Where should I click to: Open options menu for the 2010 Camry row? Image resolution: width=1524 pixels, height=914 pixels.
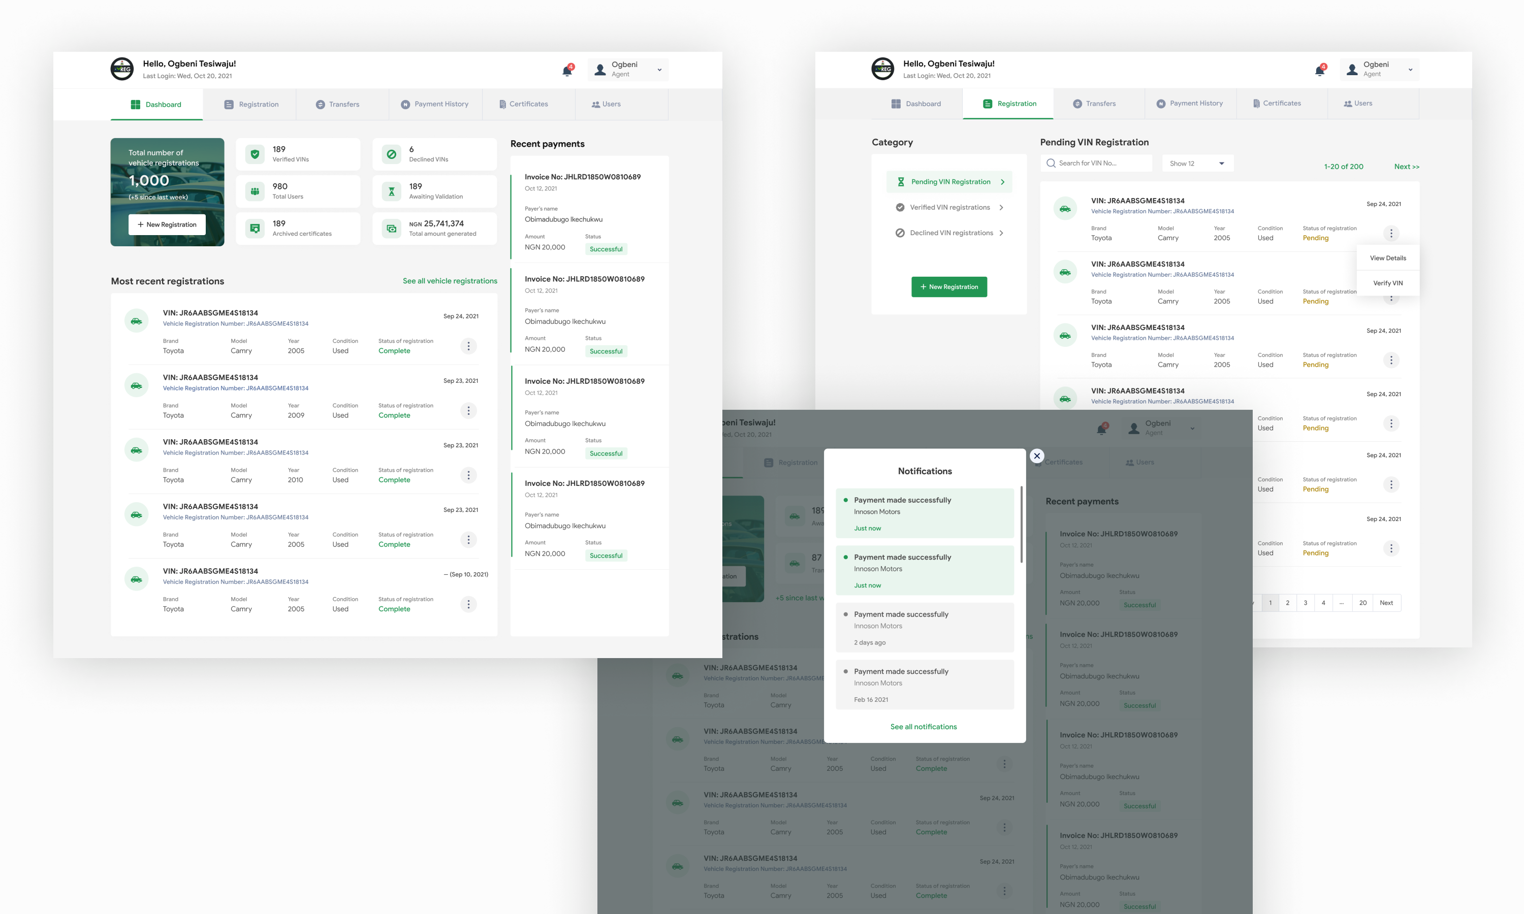(x=468, y=475)
